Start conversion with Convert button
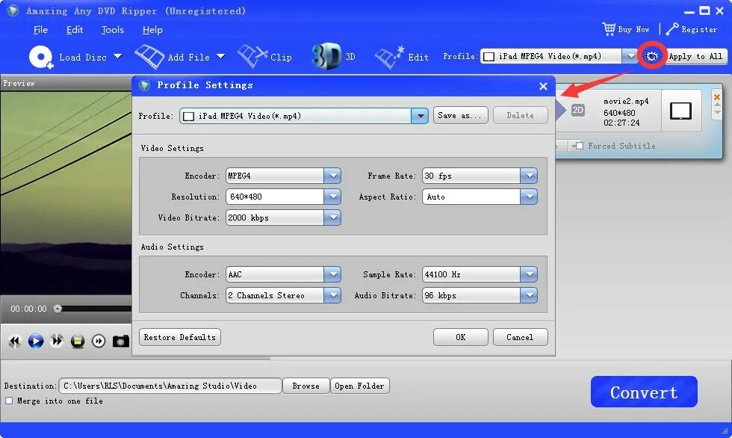Viewport: 732px width, 438px height. pyautogui.click(x=644, y=392)
